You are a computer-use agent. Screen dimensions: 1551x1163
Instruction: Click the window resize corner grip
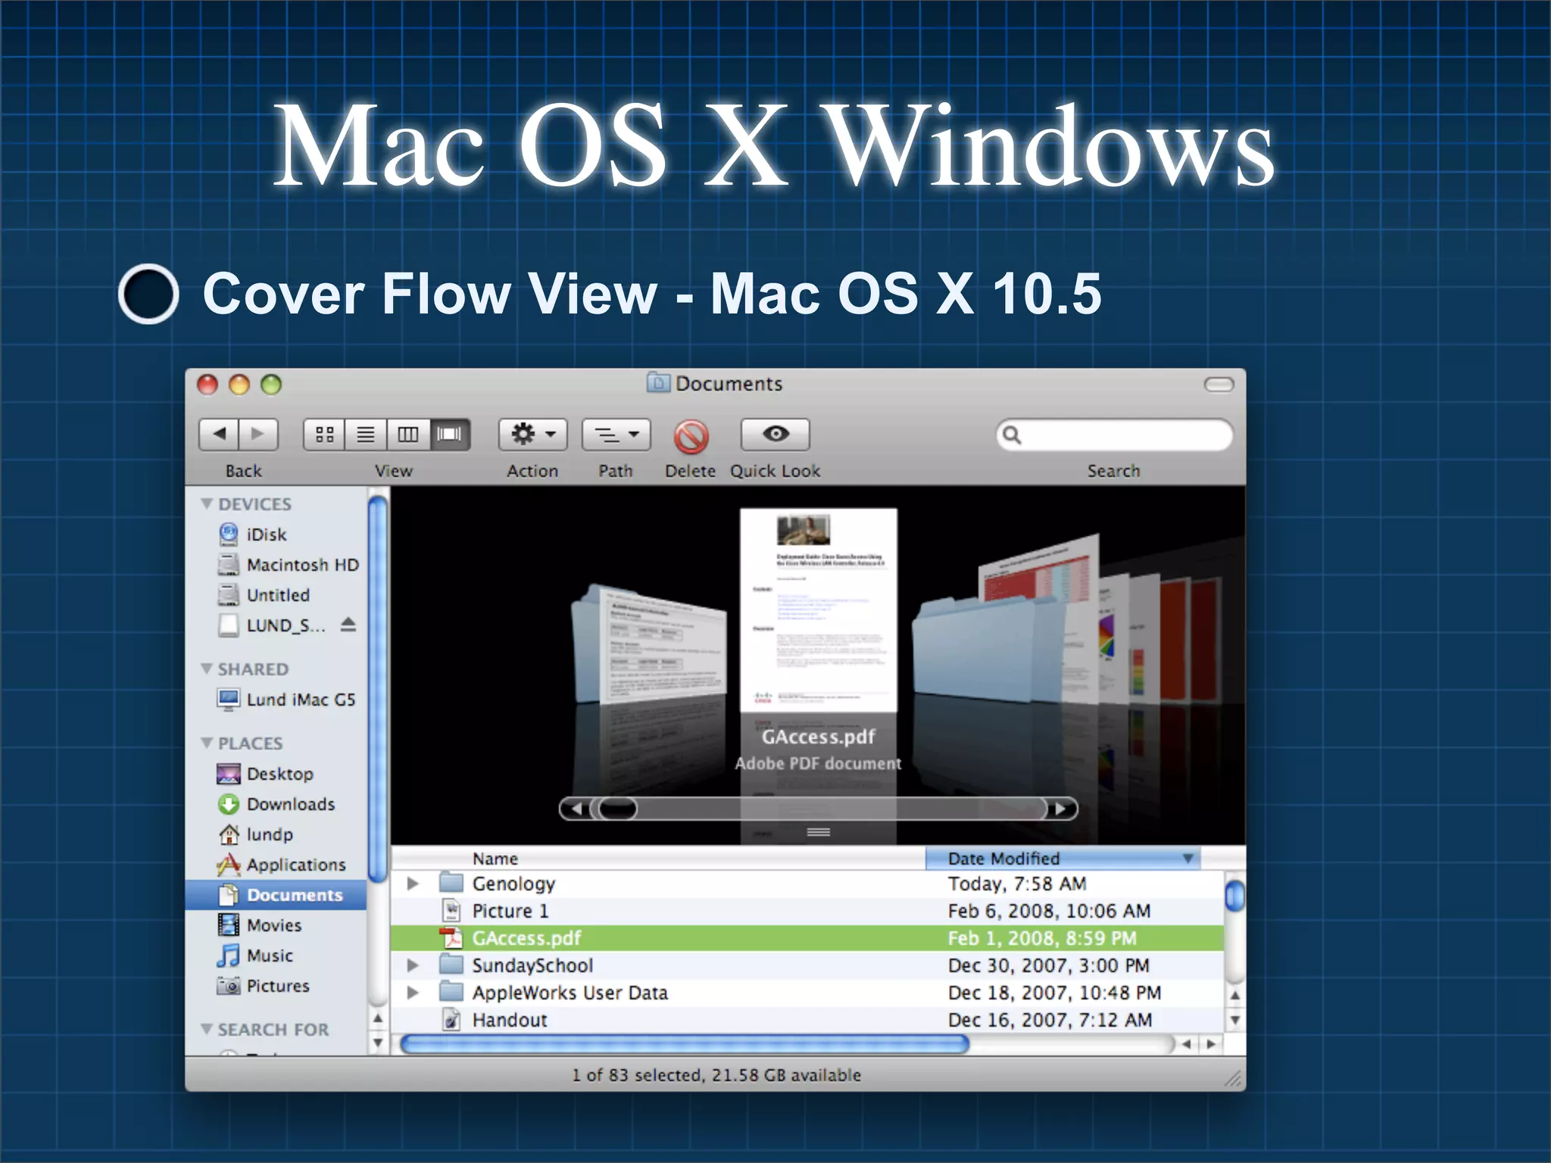[x=1234, y=1077]
